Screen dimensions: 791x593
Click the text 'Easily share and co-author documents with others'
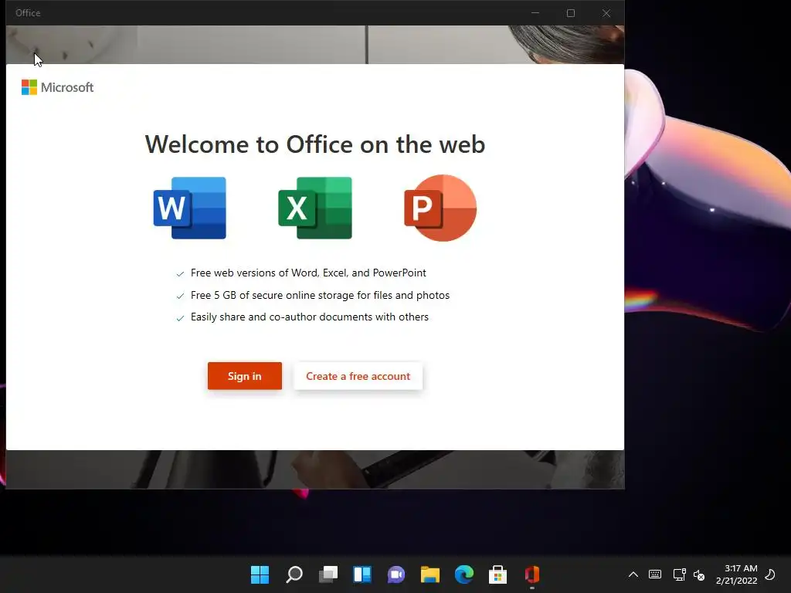(x=310, y=317)
